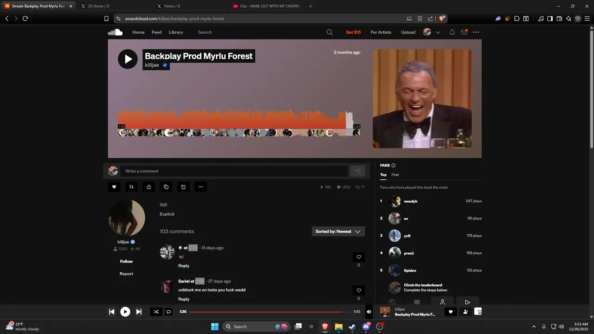Skip to the previous track in player bar
594x334 pixels.
coord(112,312)
